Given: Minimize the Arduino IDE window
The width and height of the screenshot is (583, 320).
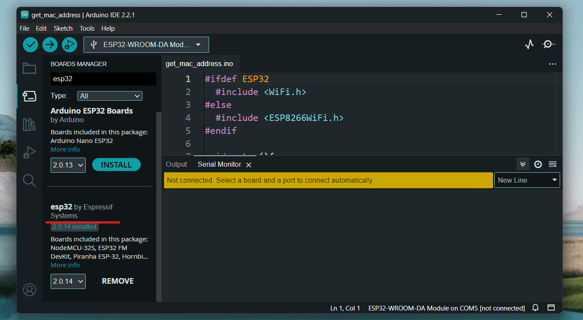Looking at the screenshot, I should click(x=499, y=15).
